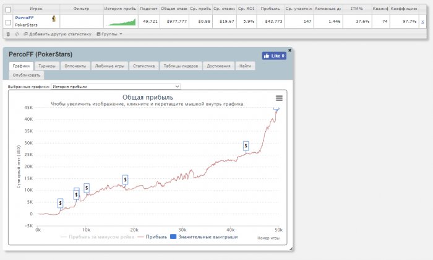Switch to the 'Графики' tab

(21, 66)
